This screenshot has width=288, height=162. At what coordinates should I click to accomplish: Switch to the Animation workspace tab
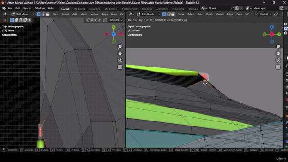pyautogui.click(x=162, y=9)
